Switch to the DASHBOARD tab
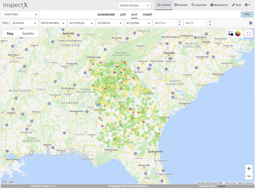255x191 pixels. point(106,15)
